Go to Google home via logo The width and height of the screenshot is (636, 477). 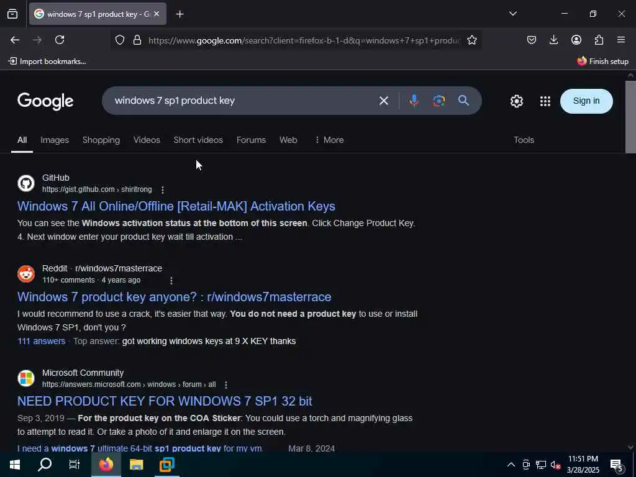click(x=45, y=101)
